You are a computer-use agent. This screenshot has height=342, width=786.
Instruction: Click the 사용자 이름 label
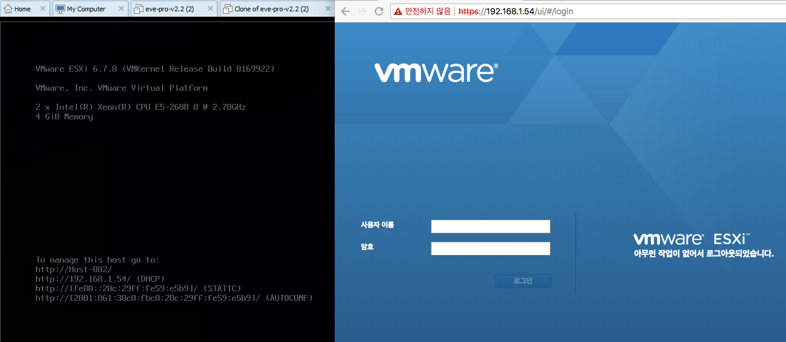[377, 225]
